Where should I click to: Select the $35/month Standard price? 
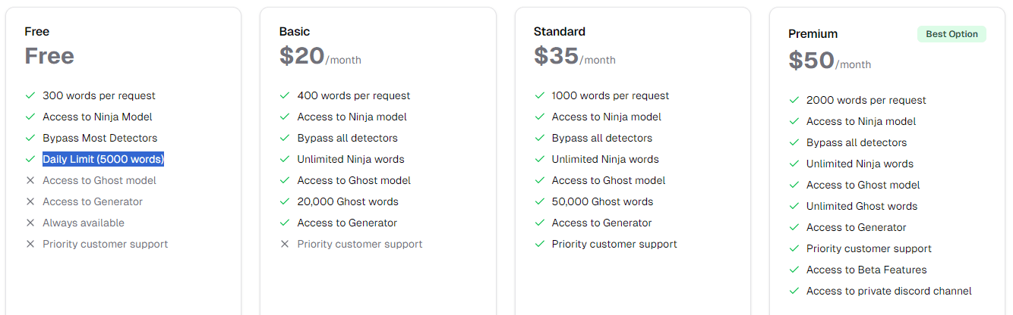[x=575, y=56]
